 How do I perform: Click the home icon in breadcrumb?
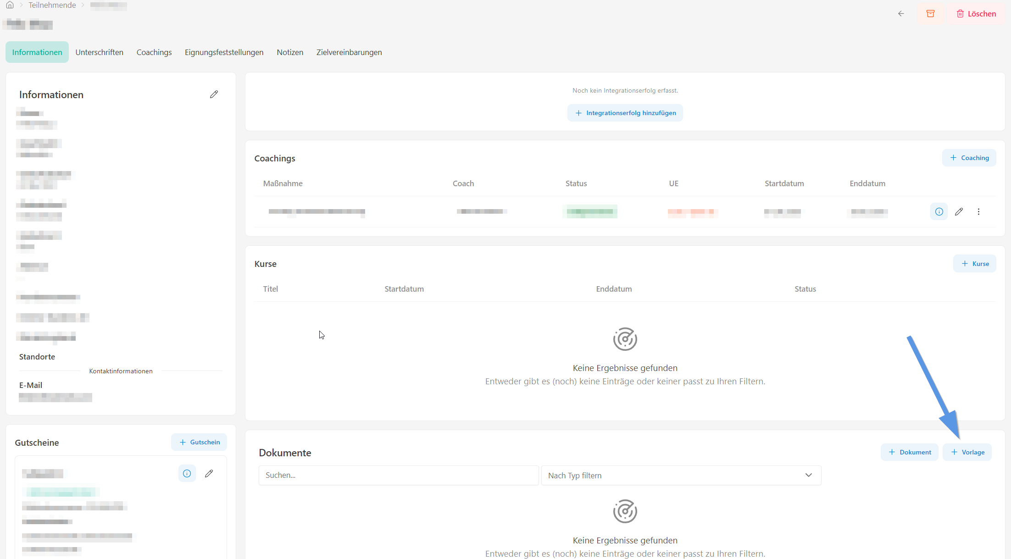[x=10, y=5]
